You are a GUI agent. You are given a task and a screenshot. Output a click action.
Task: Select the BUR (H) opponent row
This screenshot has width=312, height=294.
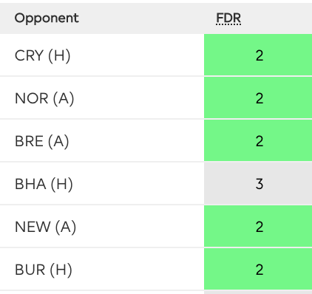[156, 270]
